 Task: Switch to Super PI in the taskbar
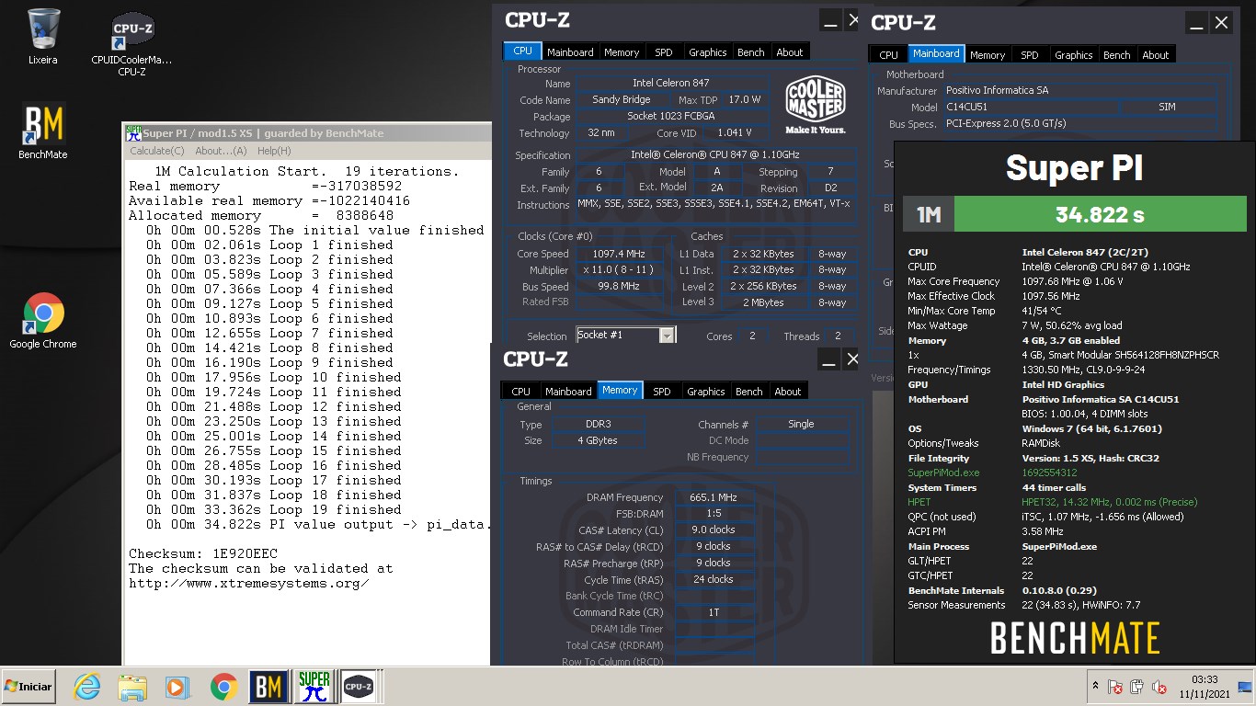click(x=314, y=687)
